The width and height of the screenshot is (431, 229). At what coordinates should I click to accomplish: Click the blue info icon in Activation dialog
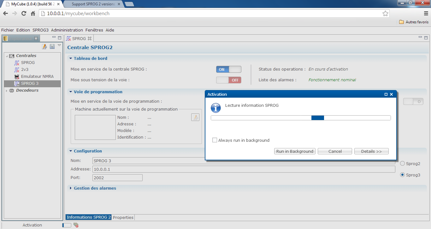pos(215,108)
